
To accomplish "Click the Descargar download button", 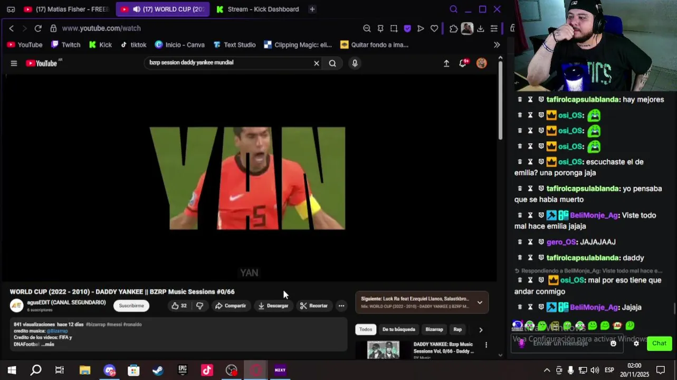I will pos(273,306).
